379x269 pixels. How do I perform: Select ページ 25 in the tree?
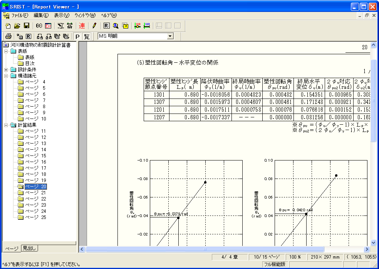pos(35,217)
